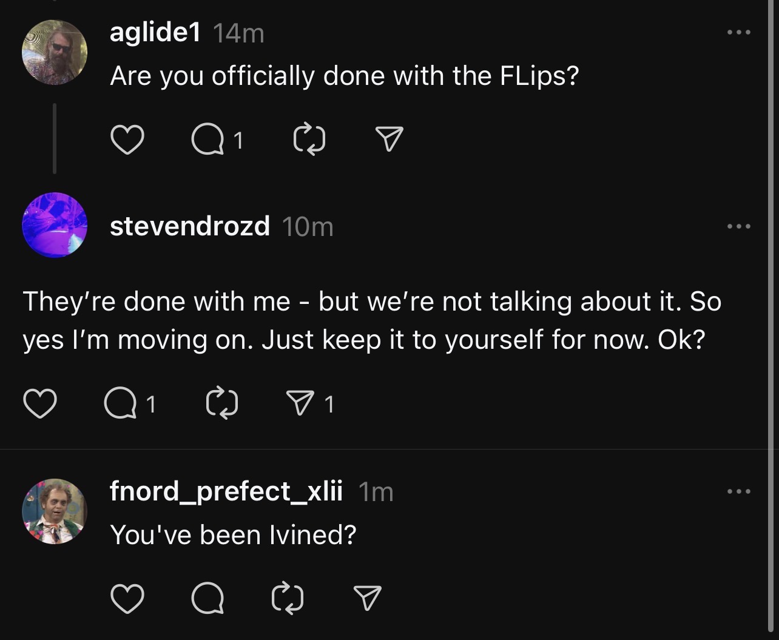Open aglide1's username profile link
The image size is (779, 640).
coord(155,33)
